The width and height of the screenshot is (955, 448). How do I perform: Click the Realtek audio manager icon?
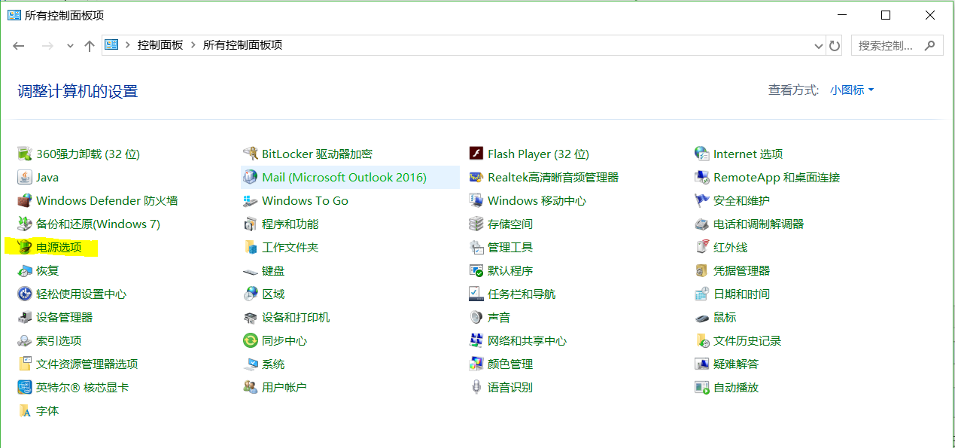[x=476, y=177]
